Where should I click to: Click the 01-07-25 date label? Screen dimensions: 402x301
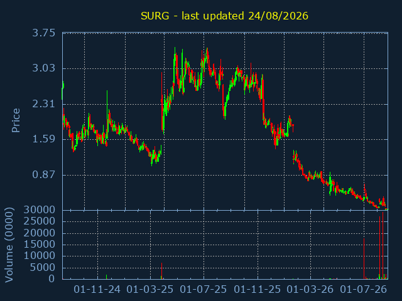[204, 290]
